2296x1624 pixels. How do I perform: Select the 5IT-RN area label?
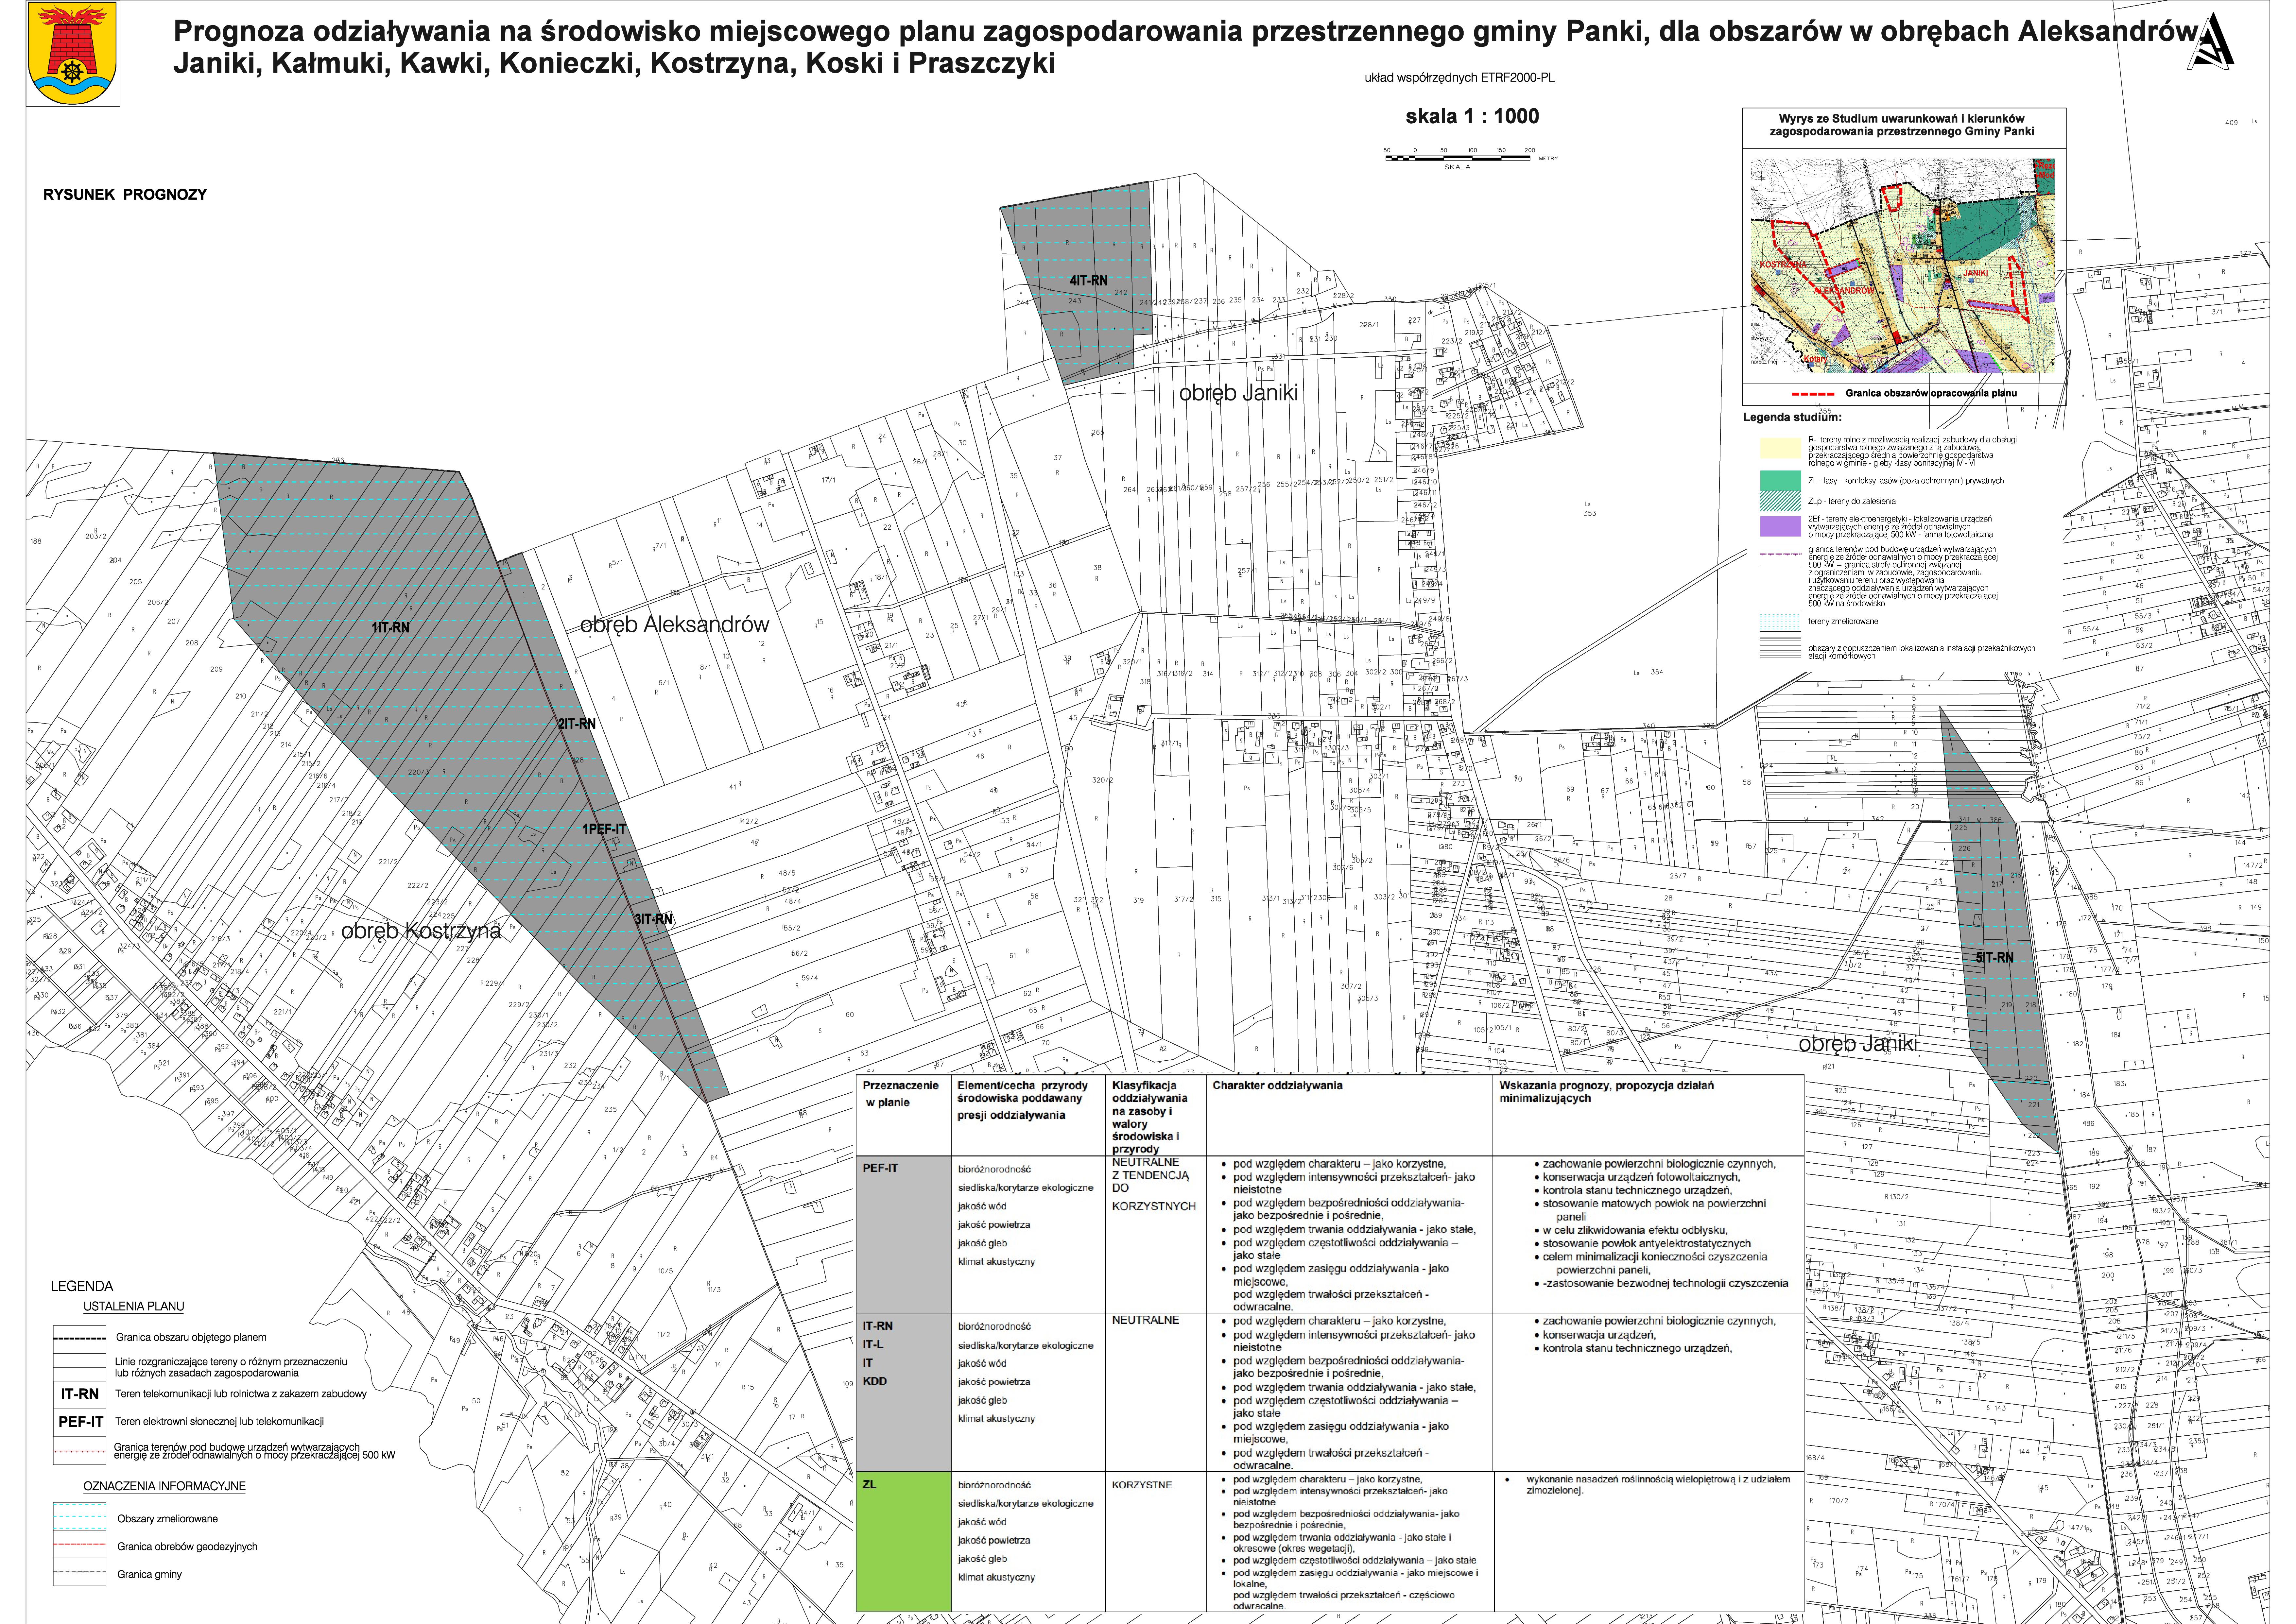pyautogui.click(x=1995, y=958)
